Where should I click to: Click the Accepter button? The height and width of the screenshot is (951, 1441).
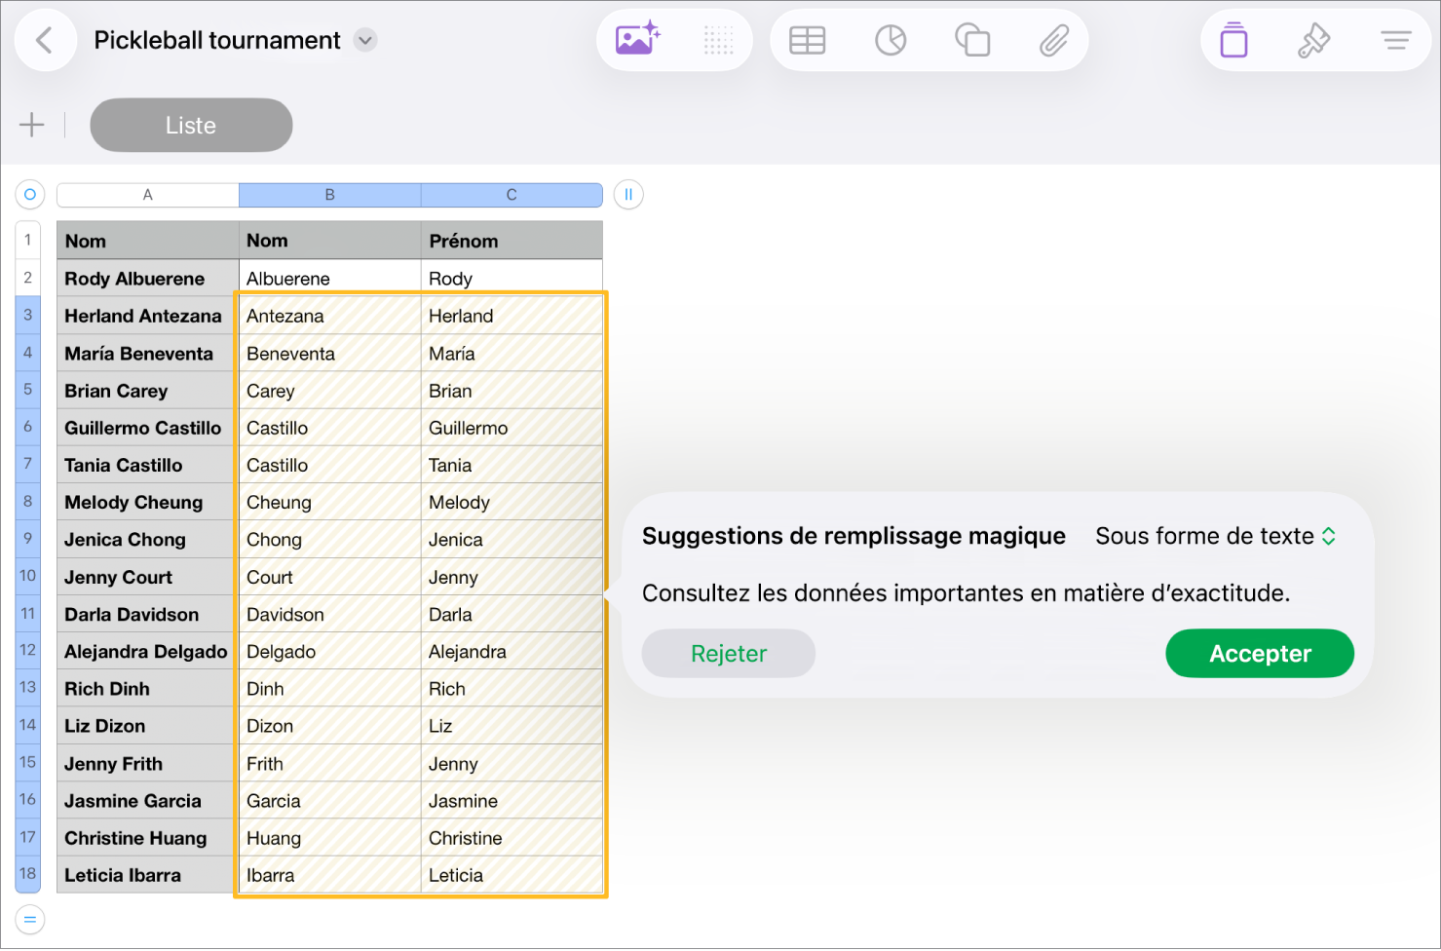pos(1259,654)
